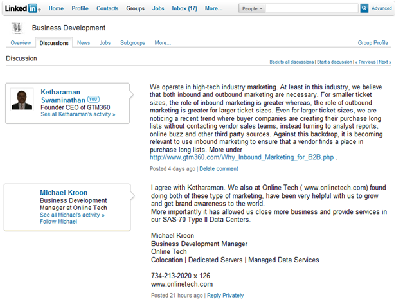Open the Subgroups tab

[x=132, y=42]
